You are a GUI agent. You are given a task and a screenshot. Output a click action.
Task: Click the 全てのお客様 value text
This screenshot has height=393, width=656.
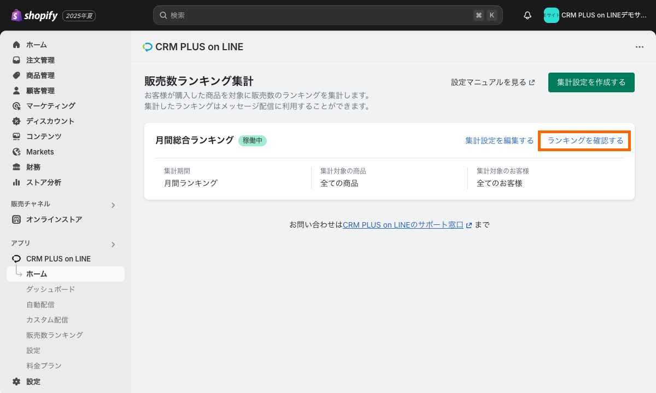[x=500, y=183]
